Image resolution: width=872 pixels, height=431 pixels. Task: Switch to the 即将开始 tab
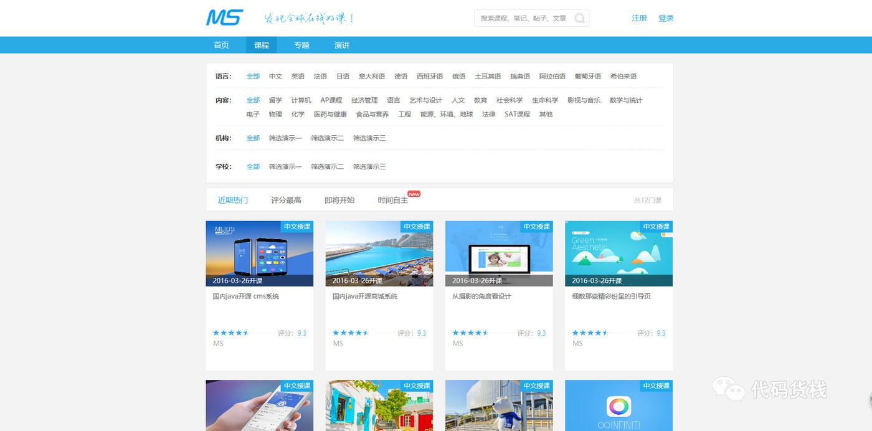(x=339, y=200)
